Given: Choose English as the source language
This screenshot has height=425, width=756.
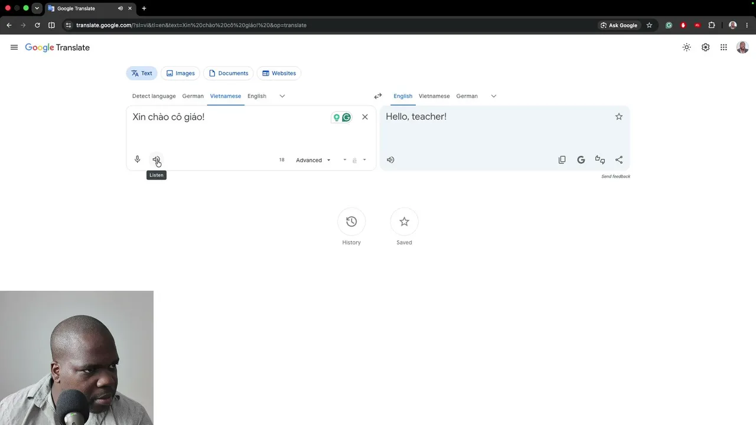Looking at the screenshot, I should coord(257,96).
